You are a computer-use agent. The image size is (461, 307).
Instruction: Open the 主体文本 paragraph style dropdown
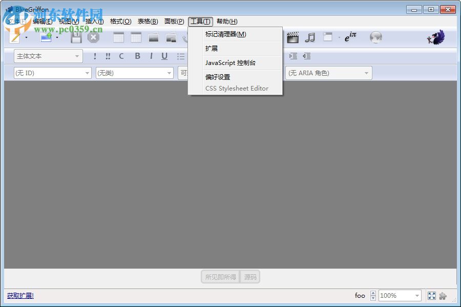[x=48, y=56]
